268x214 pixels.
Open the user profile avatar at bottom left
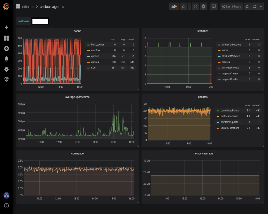point(6,195)
